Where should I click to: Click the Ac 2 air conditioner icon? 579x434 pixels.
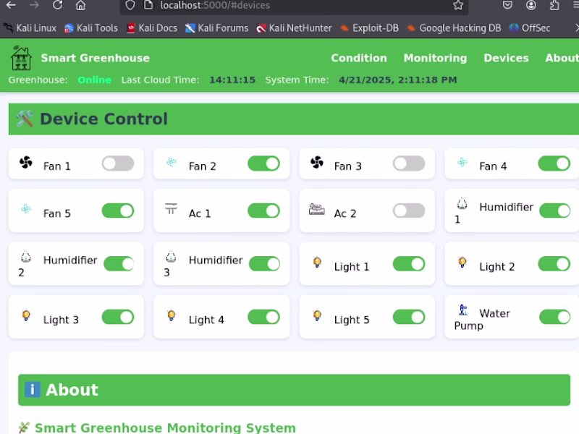(317, 209)
